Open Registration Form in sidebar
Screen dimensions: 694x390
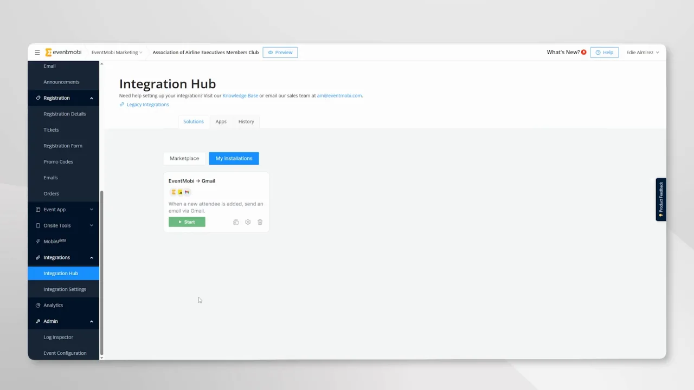tap(63, 146)
